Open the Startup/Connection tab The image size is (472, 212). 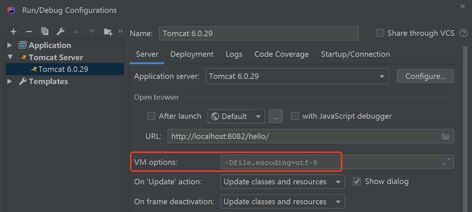click(355, 54)
